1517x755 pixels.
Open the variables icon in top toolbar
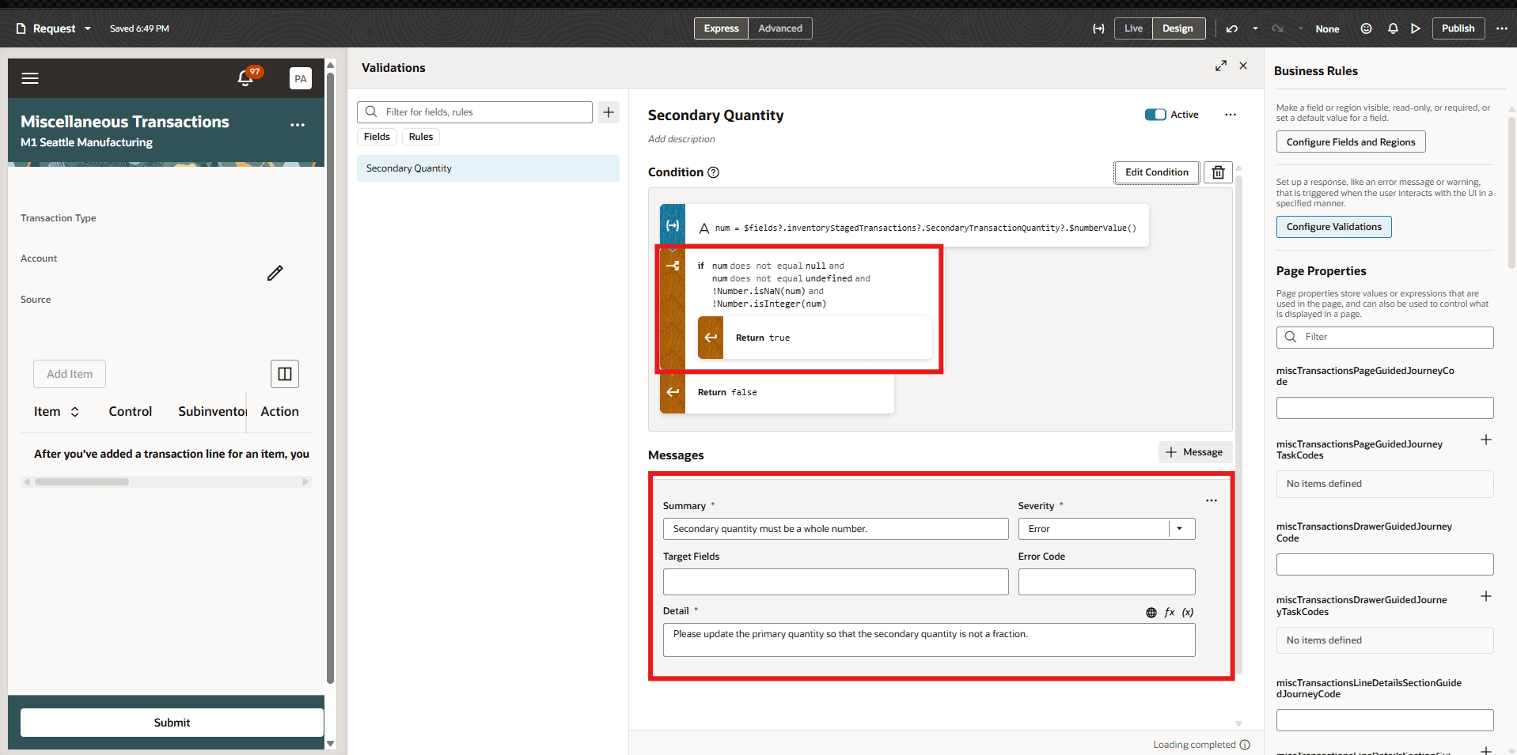pos(1098,28)
